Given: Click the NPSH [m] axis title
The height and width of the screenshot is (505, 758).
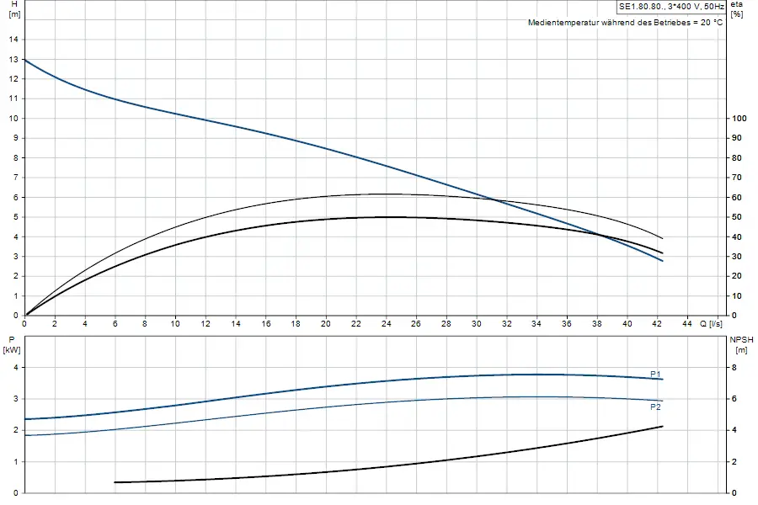Looking at the screenshot, I should click(x=741, y=344).
